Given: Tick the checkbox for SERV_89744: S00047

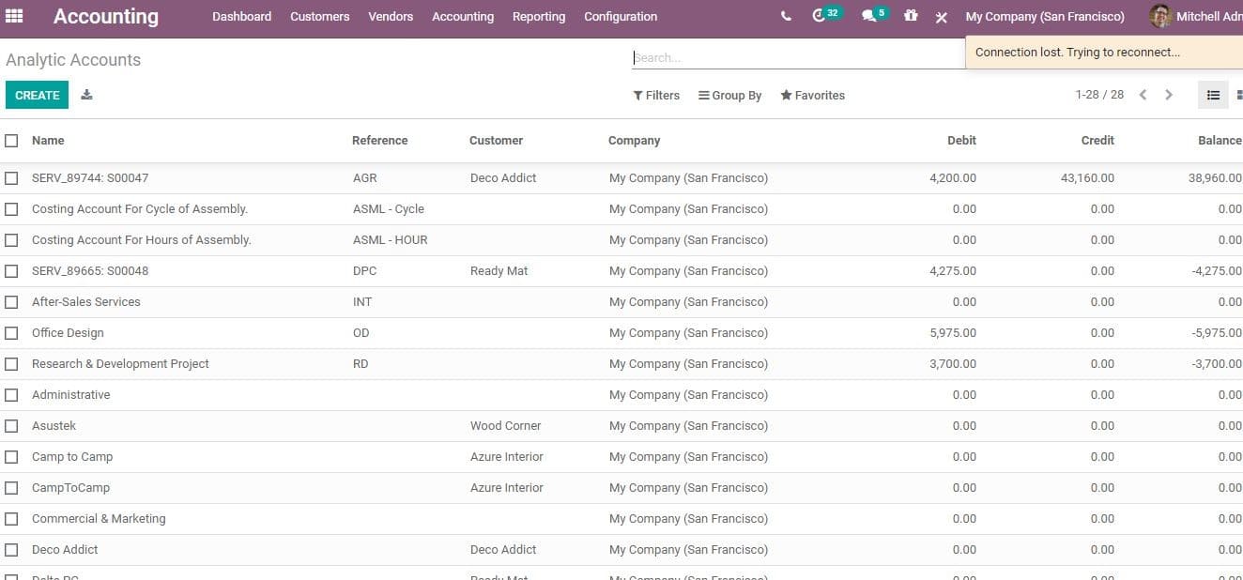Looking at the screenshot, I should coord(11,177).
